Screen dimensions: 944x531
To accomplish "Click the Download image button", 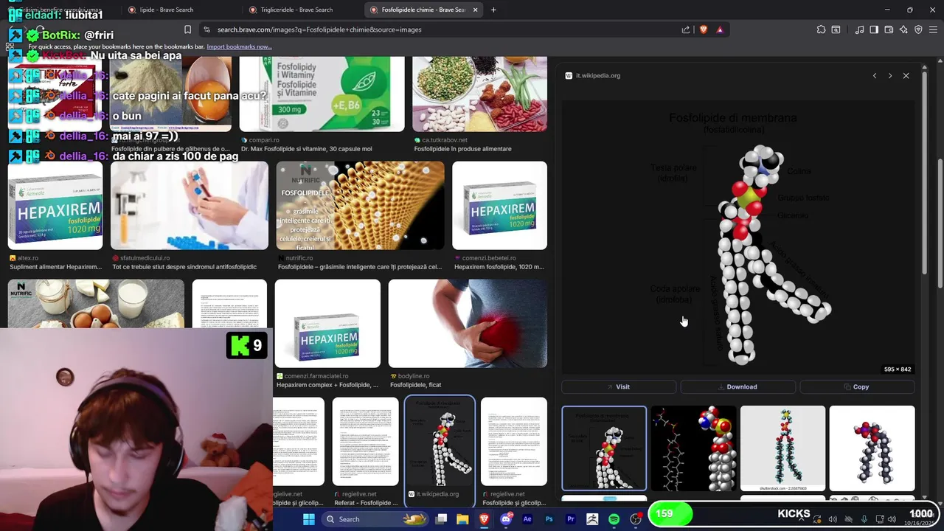I will coord(737,386).
